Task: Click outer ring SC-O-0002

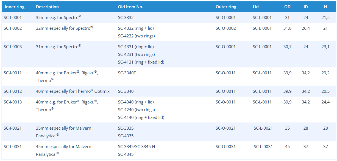Action: click(x=225, y=28)
